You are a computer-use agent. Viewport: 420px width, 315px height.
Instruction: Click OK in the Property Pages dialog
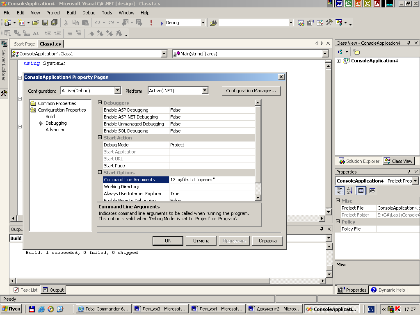[168, 241]
